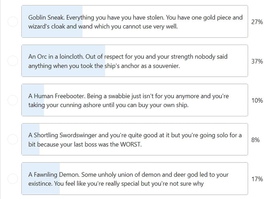The width and height of the screenshot is (279, 199).
Task: Pick the Human Freebooter radio button
Action: tap(12, 100)
